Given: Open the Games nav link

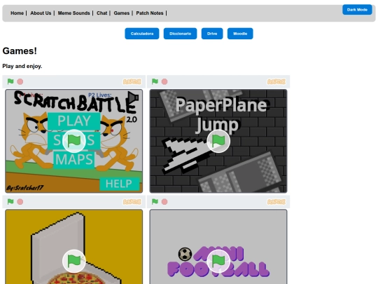Looking at the screenshot, I should pos(122,13).
